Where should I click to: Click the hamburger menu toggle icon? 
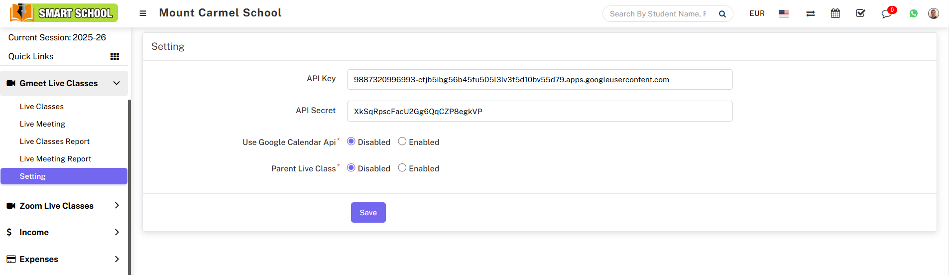point(143,13)
